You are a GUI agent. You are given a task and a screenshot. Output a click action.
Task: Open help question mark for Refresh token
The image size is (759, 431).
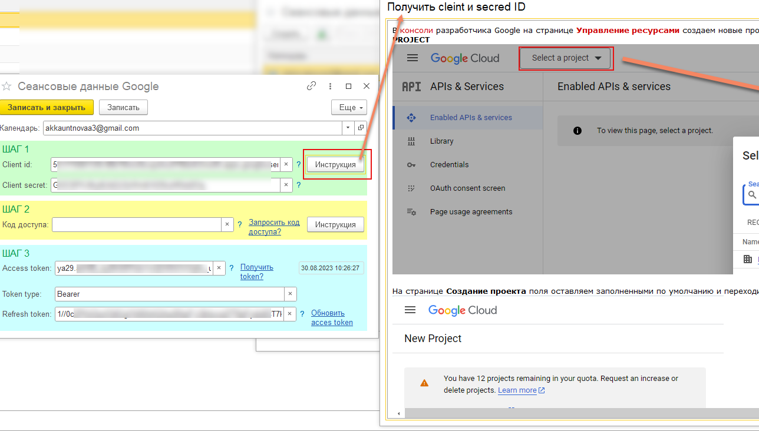pyautogui.click(x=302, y=314)
